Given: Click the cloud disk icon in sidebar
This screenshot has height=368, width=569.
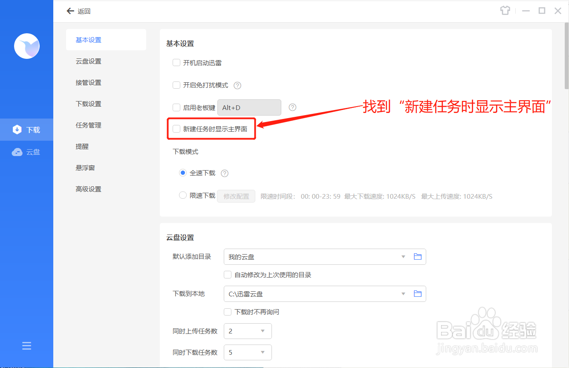Looking at the screenshot, I should click(17, 152).
